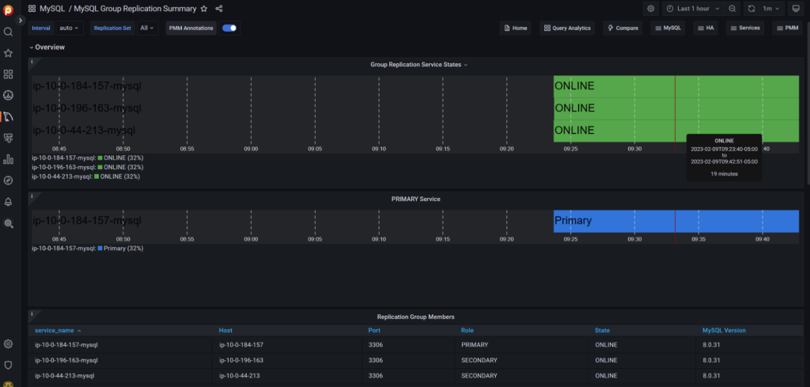This screenshot has width=810, height=387.
Task: Click the green ONLINE legend swatch for ip-10-0-184-157-mysql
Action: 100,158
